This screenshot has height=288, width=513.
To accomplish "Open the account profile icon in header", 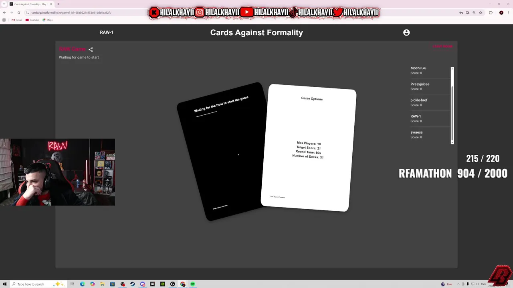I will pos(406,32).
